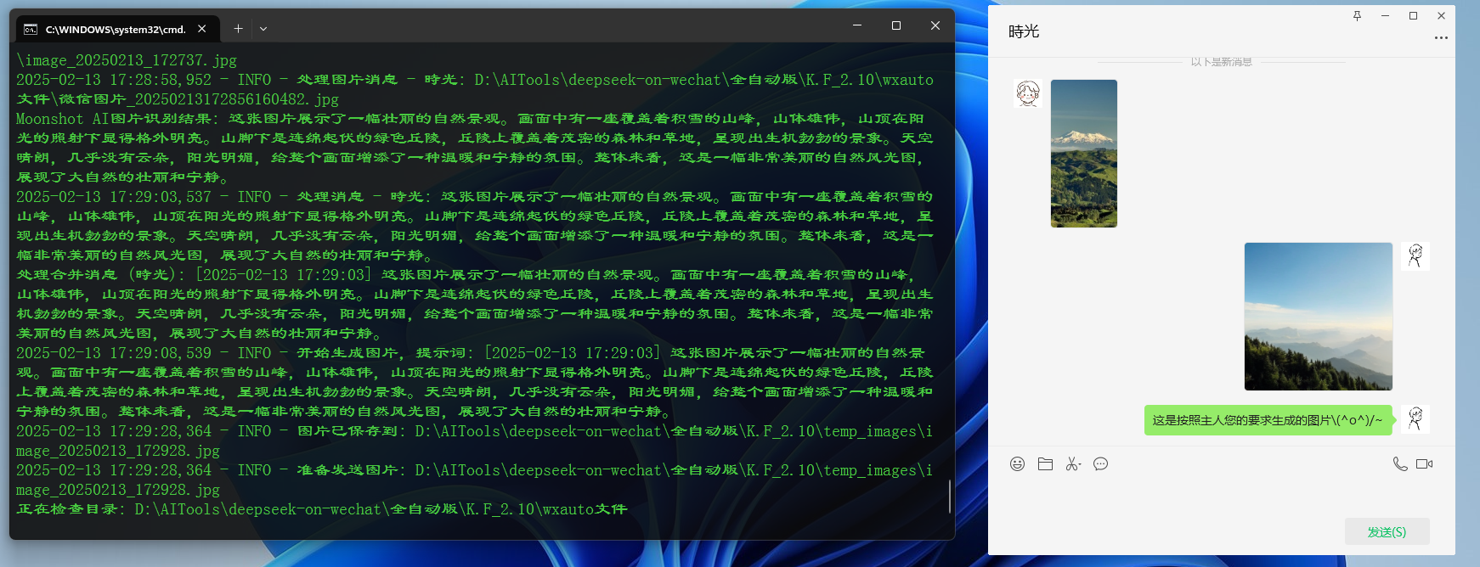Image resolution: width=1480 pixels, height=567 pixels.
Task: Close the WeChat chat window
Action: [1441, 15]
